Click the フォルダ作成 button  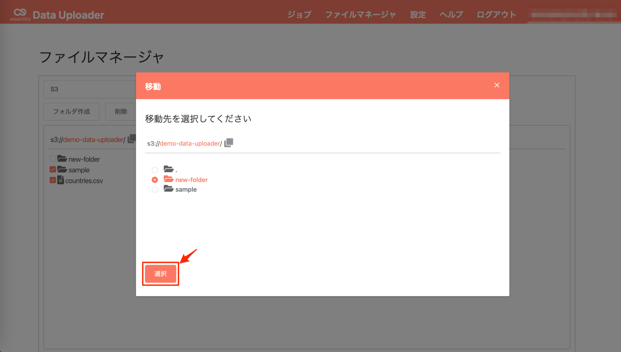tap(71, 111)
